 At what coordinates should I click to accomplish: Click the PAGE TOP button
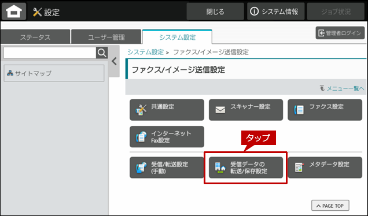[330, 206]
